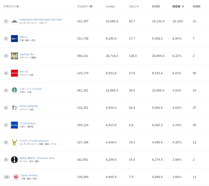Open the プラザ/PLAZA account link

27,124
